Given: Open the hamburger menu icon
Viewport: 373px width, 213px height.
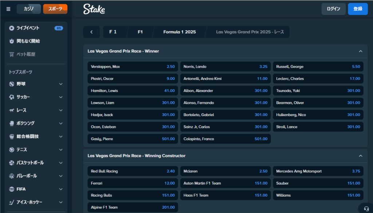Looking at the screenshot, I should click(8, 9).
